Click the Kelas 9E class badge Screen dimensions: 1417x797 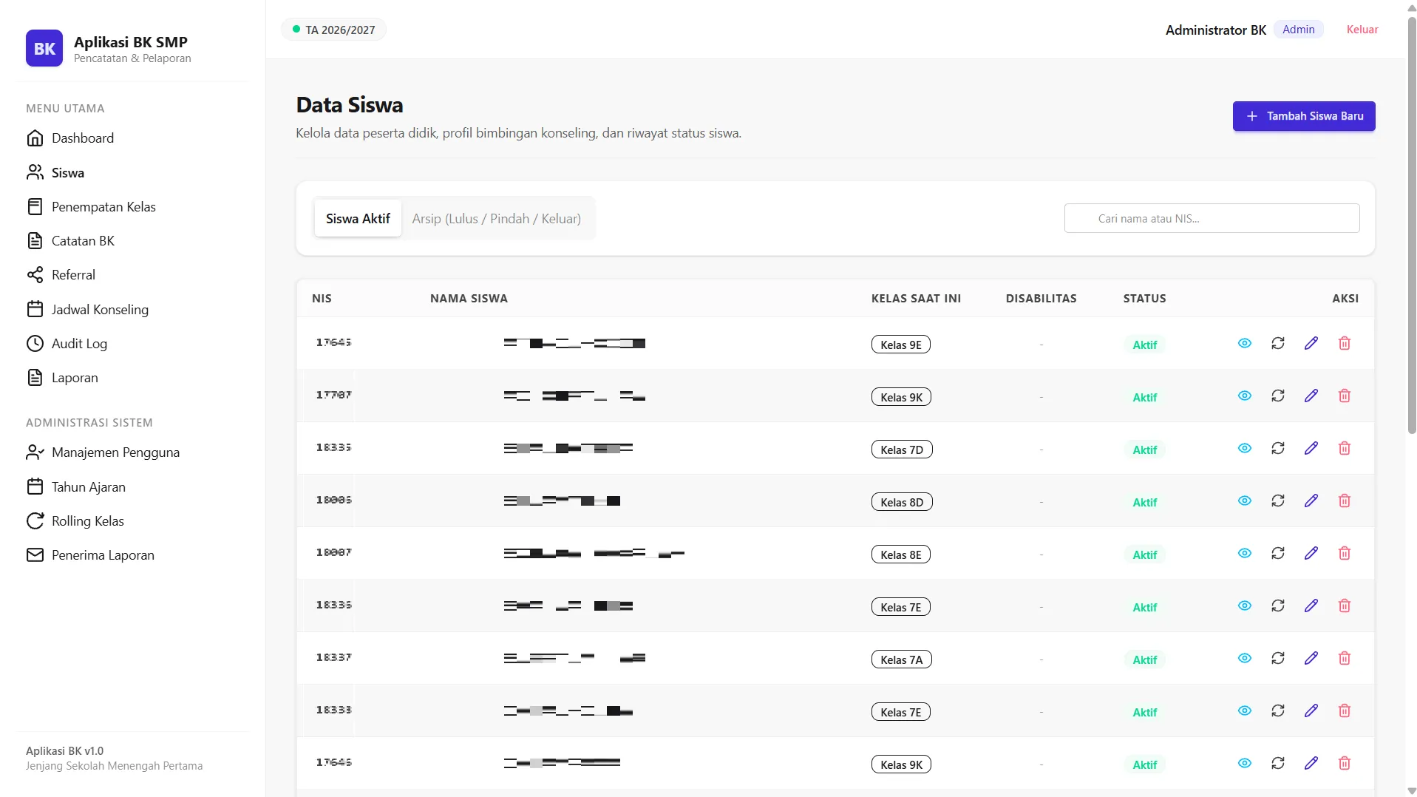click(x=900, y=345)
